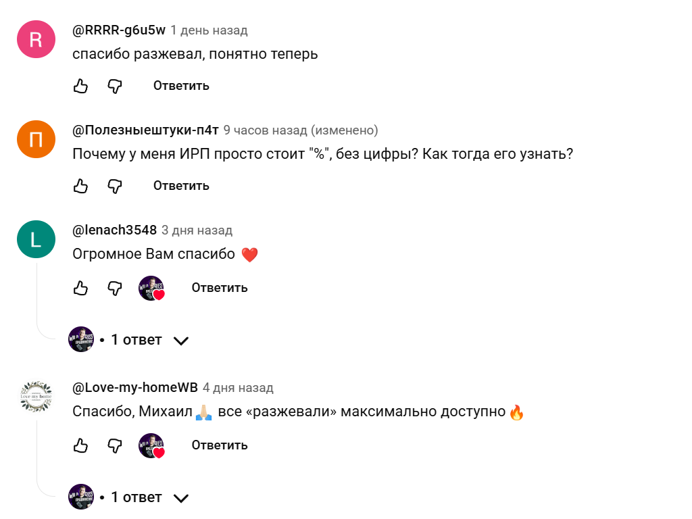This screenshot has height=519, width=692.
Task: Open the @Полезныештуки-п4т channel link
Action: [x=145, y=130]
